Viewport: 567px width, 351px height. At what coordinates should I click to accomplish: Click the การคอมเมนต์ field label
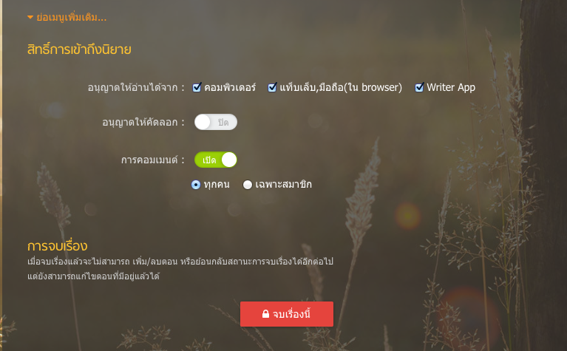click(152, 160)
